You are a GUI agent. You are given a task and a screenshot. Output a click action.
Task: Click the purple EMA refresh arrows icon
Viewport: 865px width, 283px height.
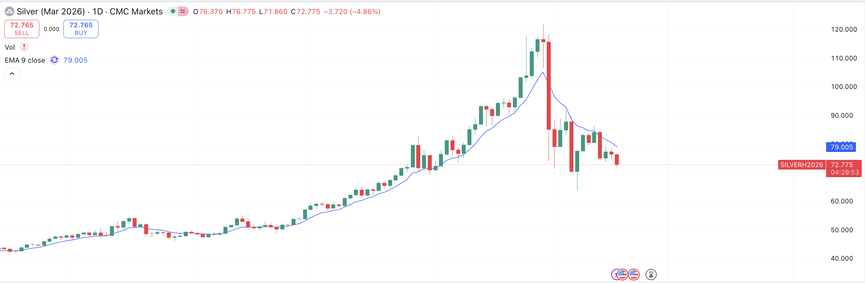54,60
